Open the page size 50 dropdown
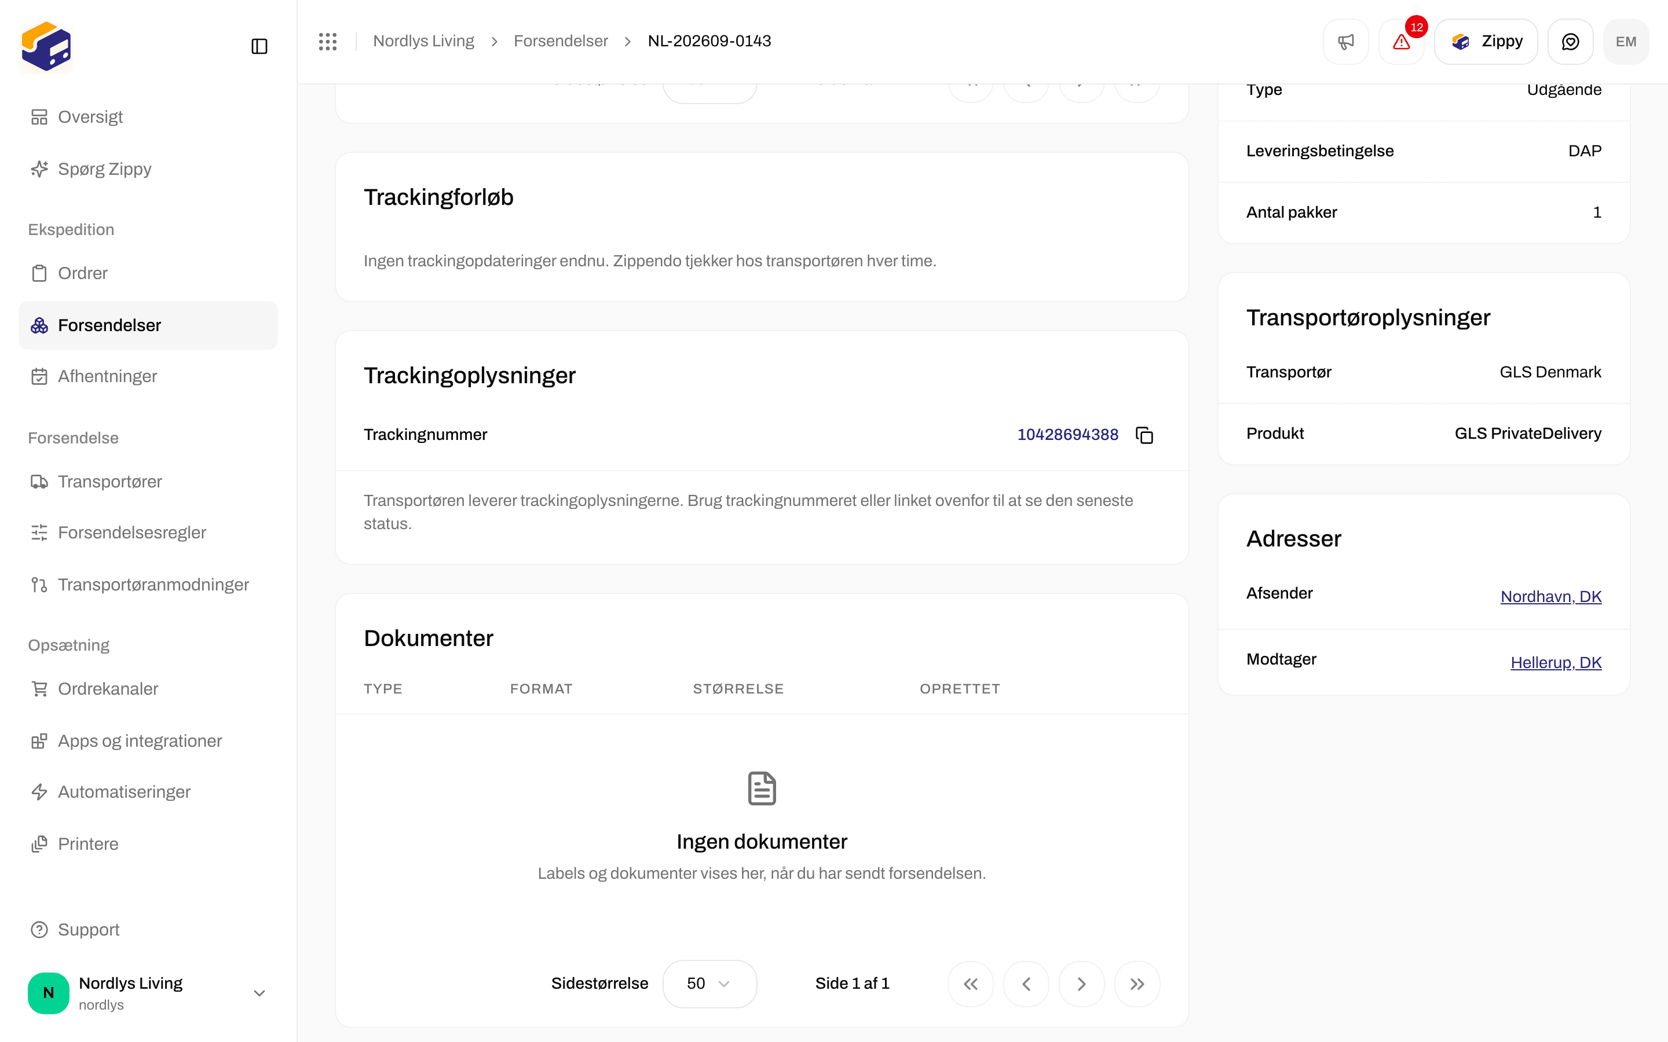1668x1042 pixels. (709, 984)
